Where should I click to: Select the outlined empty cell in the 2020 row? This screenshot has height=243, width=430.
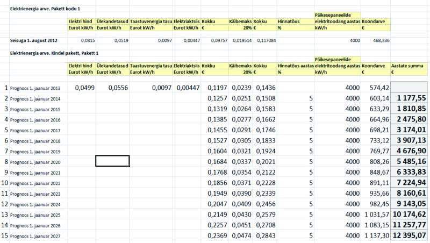coord(112,161)
